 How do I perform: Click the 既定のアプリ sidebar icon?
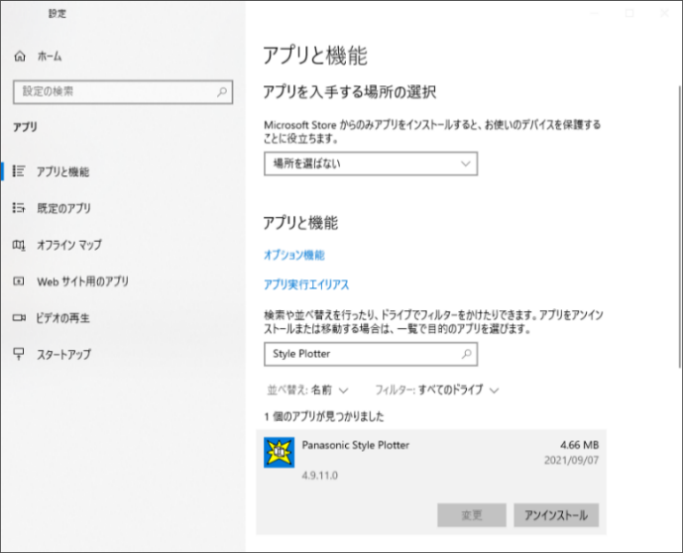click(x=18, y=208)
